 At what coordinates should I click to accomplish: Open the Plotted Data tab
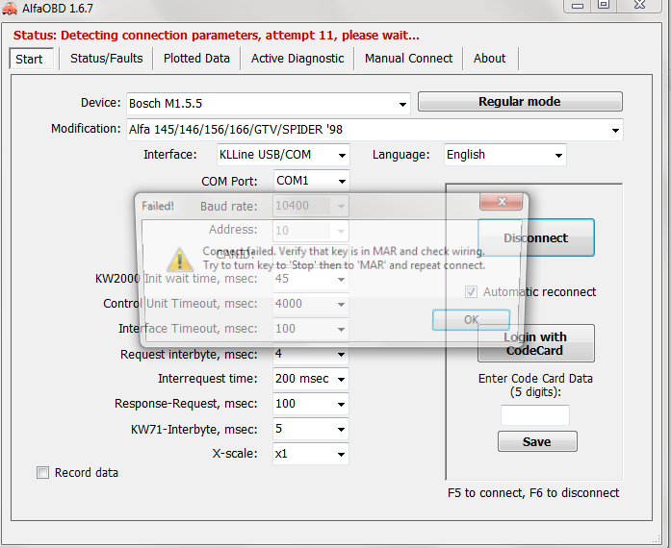(196, 58)
